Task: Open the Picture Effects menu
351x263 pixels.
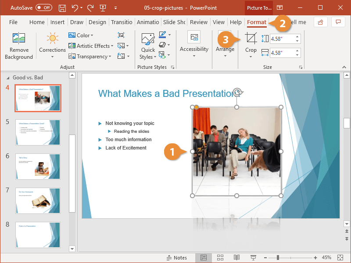Action: pyautogui.click(x=163, y=45)
